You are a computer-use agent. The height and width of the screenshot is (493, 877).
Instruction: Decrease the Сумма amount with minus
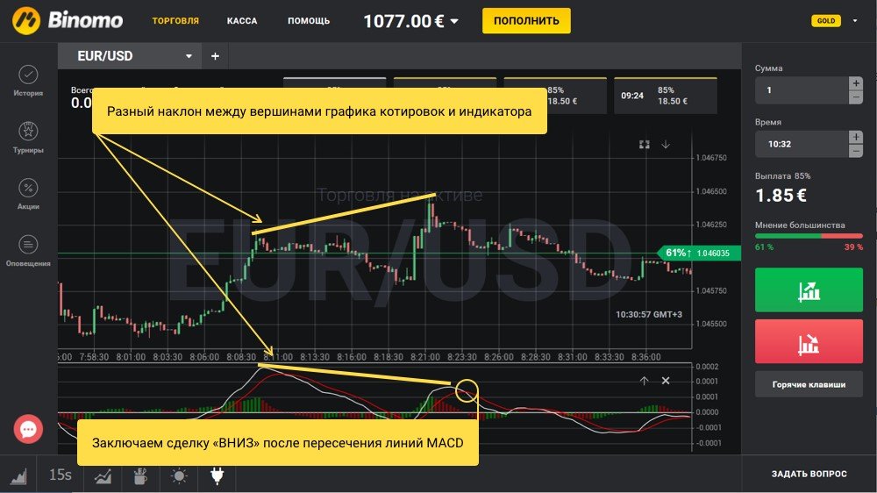tap(856, 97)
